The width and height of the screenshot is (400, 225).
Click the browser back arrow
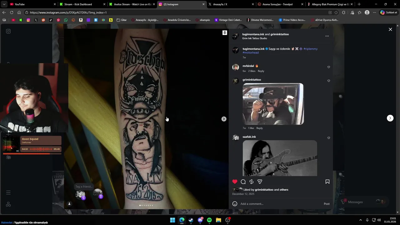[x=4, y=12]
